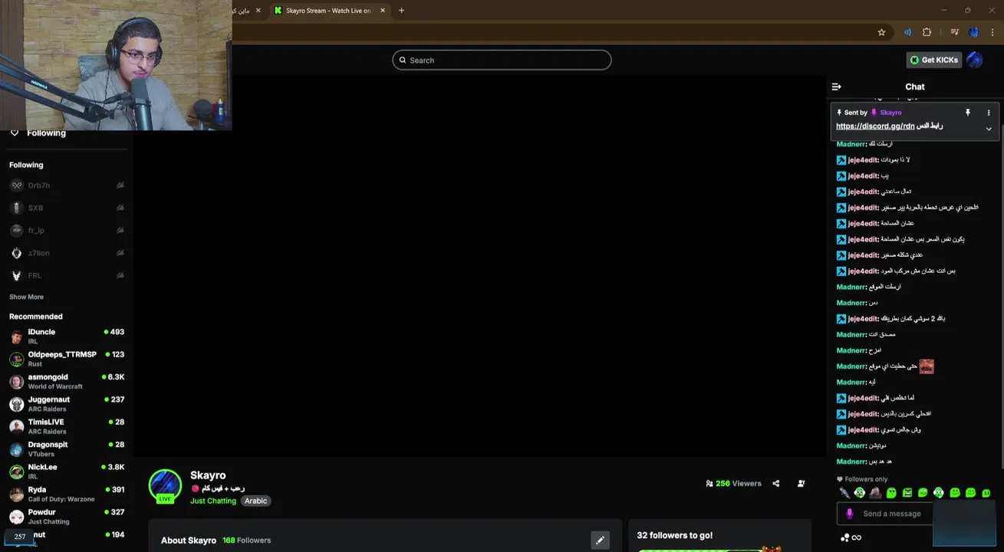Image resolution: width=1004 pixels, height=552 pixels.
Task: Open recommended channel iDuncle
Action: tap(67, 337)
